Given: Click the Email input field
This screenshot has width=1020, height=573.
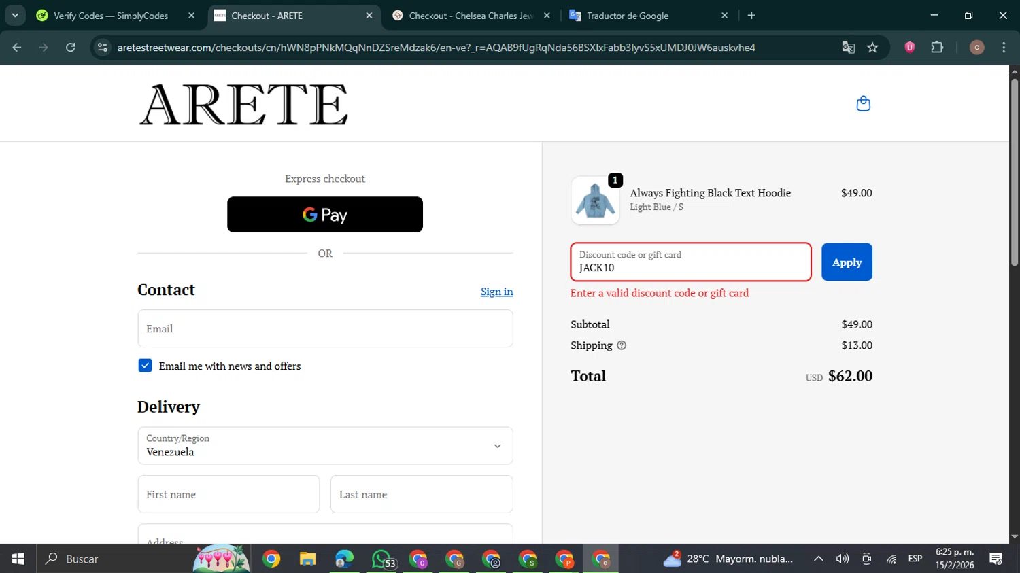Looking at the screenshot, I should pos(325,328).
